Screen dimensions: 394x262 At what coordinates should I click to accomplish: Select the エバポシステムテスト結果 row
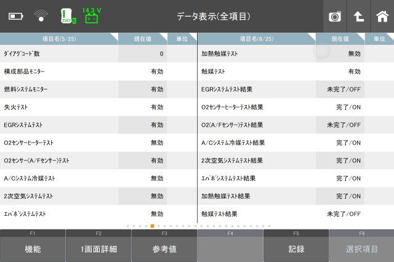pyautogui.click(x=296, y=178)
